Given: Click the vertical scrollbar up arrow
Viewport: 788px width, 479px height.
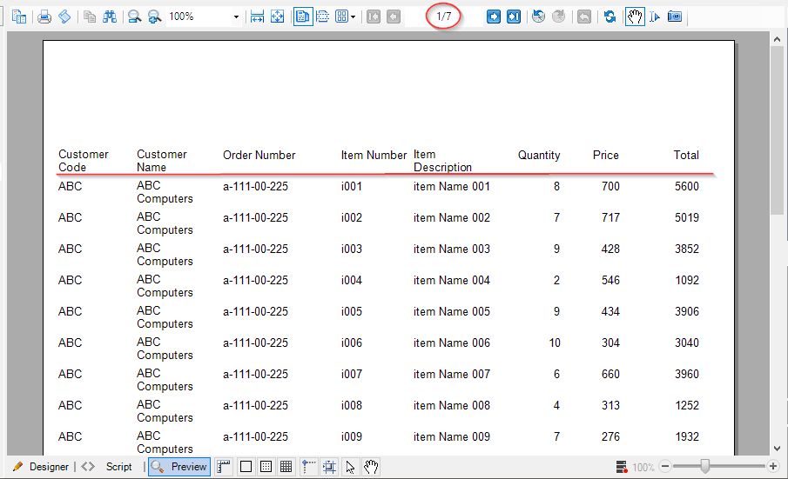Looking at the screenshot, I should (x=777, y=38).
